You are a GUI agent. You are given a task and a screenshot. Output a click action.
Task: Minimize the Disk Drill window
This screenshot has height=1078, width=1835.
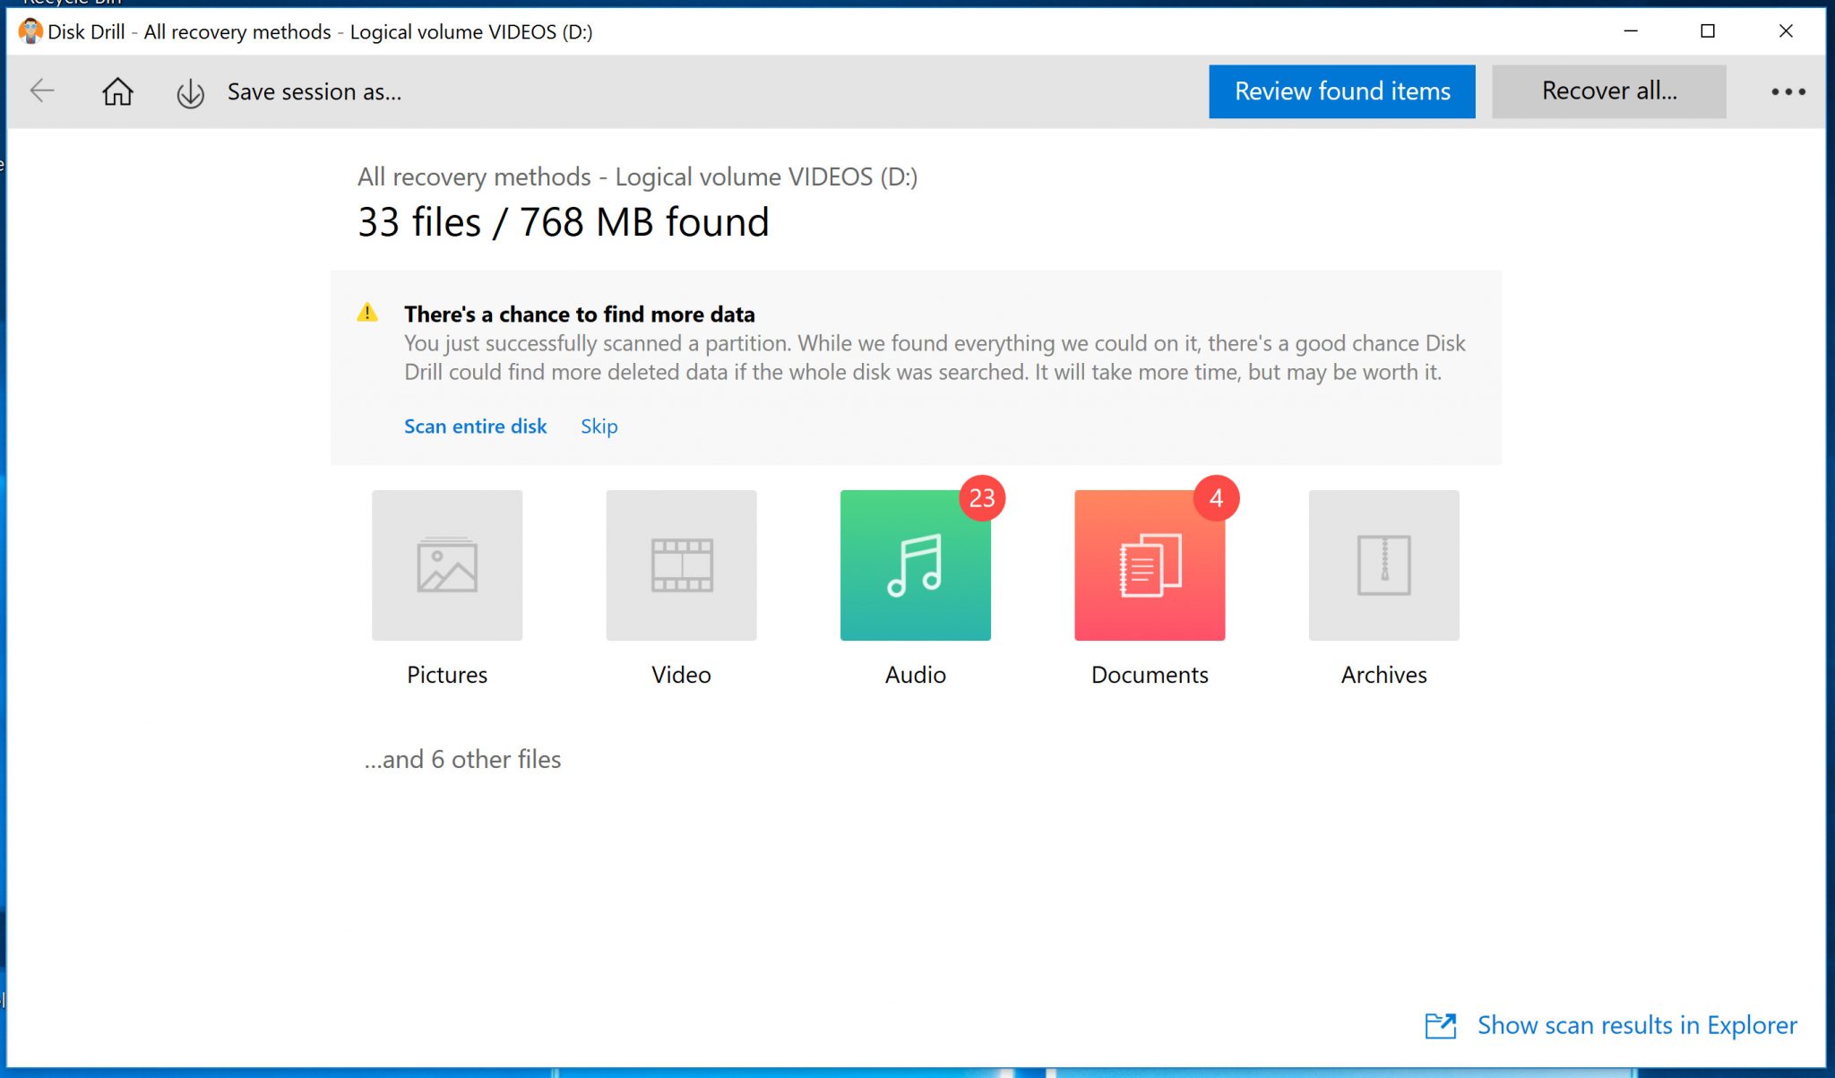coord(1631,30)
